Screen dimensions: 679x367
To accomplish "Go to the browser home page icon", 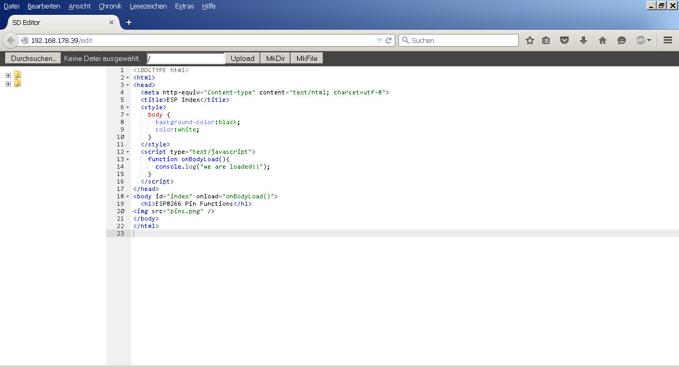I will 603,40.
